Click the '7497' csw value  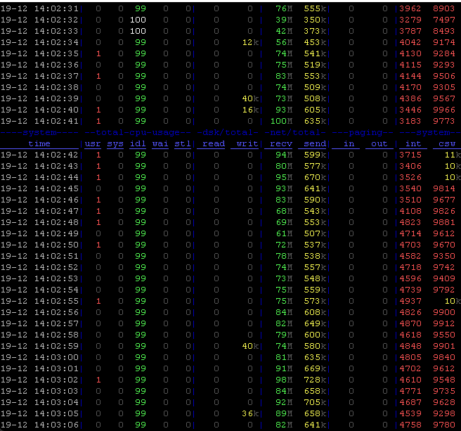point(444,20)
